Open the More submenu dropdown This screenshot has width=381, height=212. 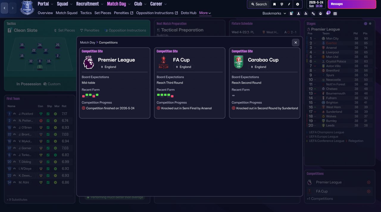point(205,13)
